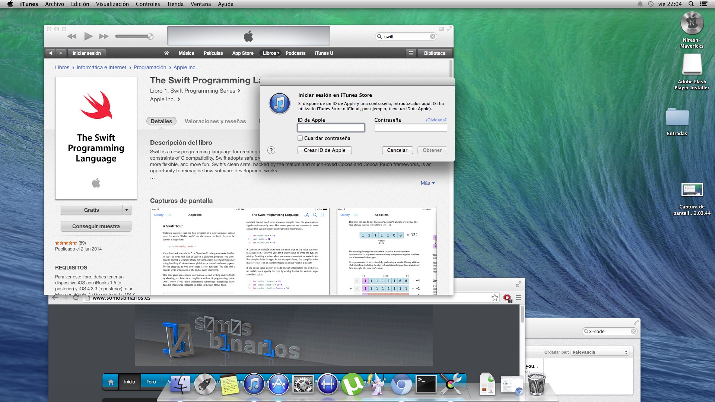Open the dropdown arrow next to Gratis

coord(127,210)
